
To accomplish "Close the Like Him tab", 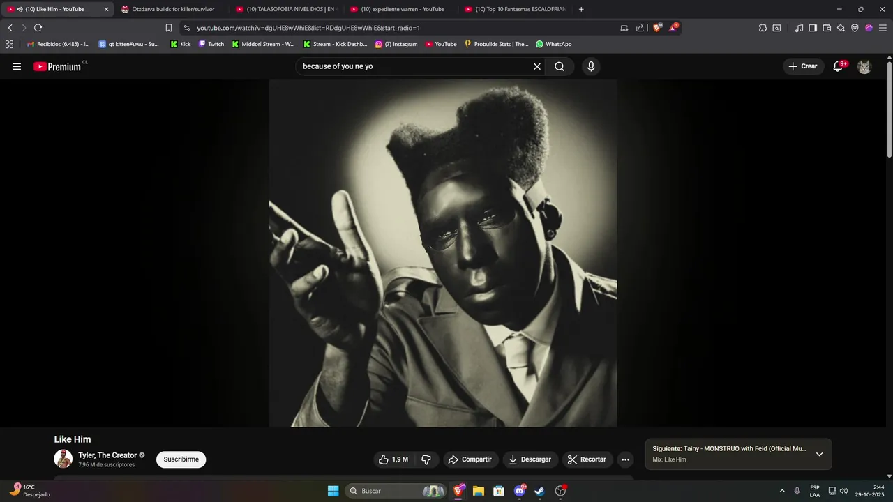I will coord(106,9).
